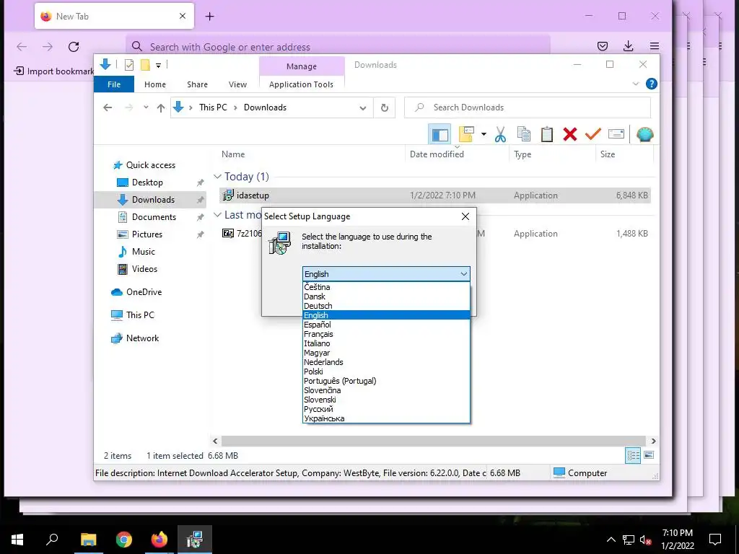
Task: Select Português (Portugal) language option
Action: [387, 381]
